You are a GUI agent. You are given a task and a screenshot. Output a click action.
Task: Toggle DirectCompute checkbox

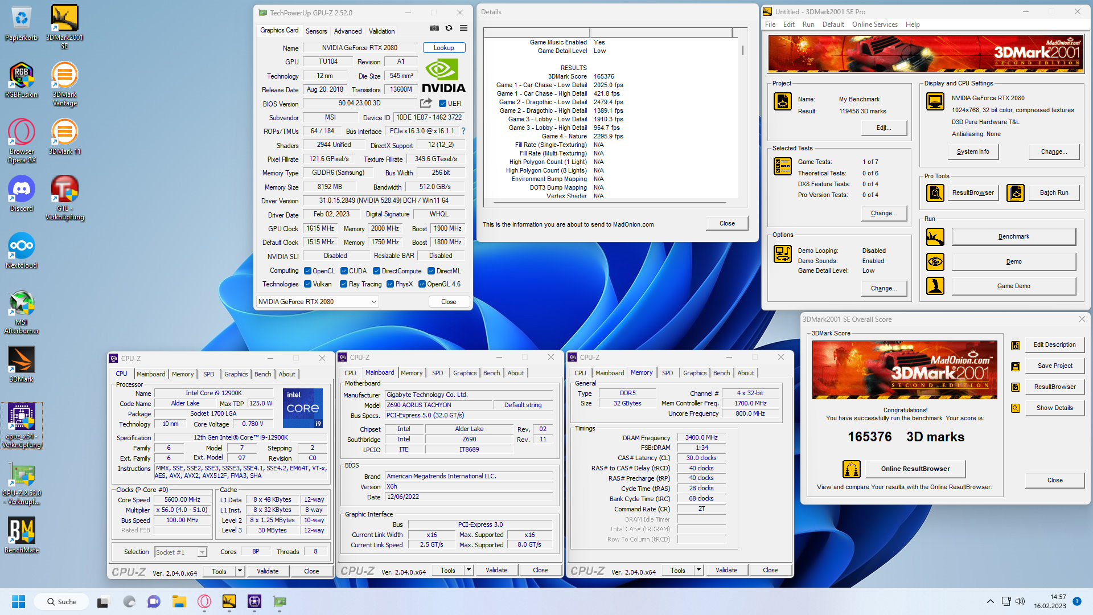coord(376,271)
